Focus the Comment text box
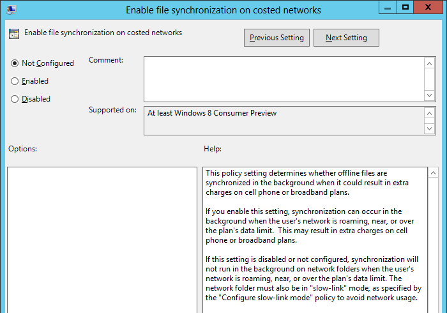Viewport: 447px width, 313px height. (284, 79)
